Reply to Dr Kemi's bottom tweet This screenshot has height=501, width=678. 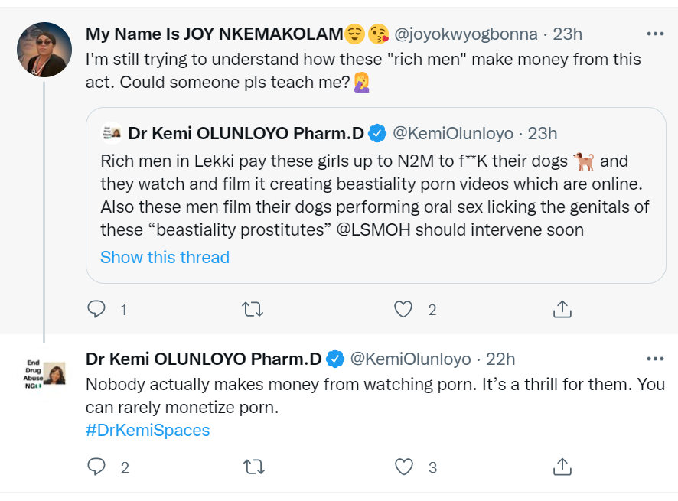tap(96, 467)
